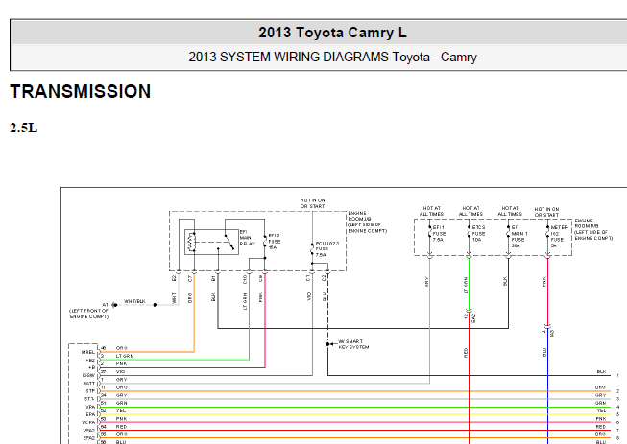Click the VCPA terminal label
This screenshot has height=444, width=627.
coord(88,423)
